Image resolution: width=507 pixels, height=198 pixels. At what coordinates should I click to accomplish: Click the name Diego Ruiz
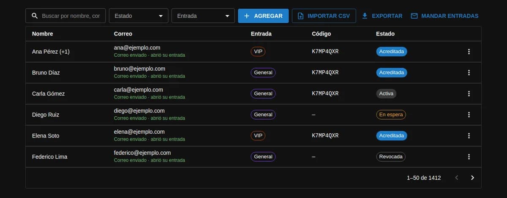pyautogui.click(x=46, y=115)
